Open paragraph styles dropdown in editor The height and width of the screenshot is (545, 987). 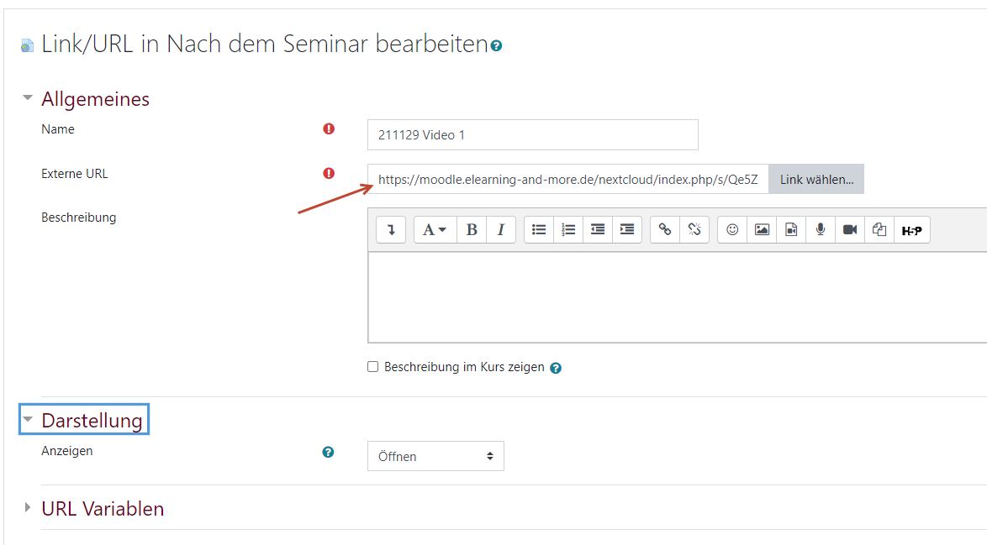point(435,229)
